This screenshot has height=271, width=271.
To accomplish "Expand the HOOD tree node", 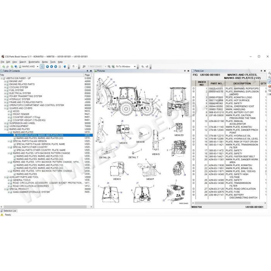I will click(9, 111).
